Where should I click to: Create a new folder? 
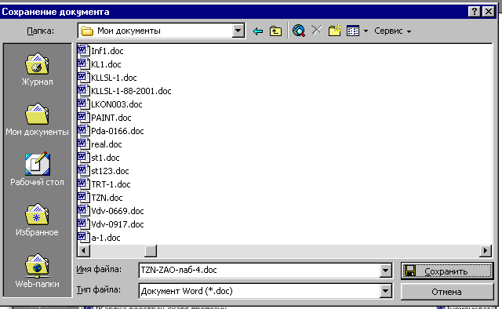(x=335, y=31)
